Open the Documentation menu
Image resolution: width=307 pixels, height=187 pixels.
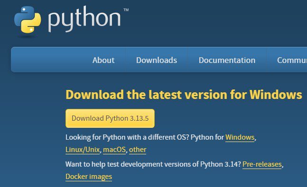coord(227,60)
